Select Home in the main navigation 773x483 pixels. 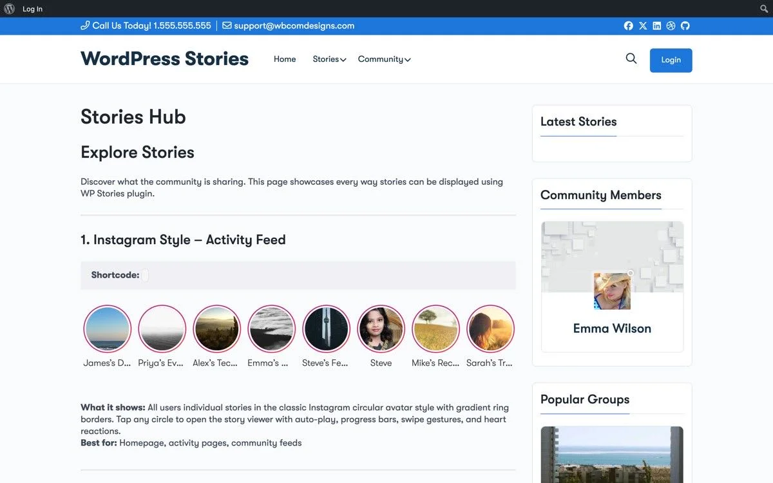(284, 59)
